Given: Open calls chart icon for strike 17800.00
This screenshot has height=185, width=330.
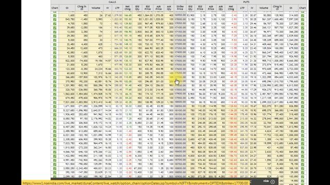Looking at the screenshot, I should point(55,86).
